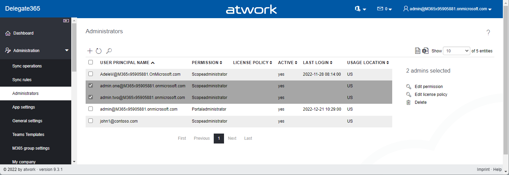Uncheck the admin.one row checkbox
Image resolution: width=509 pixels, height=175 pixels.
pos(91,86)
